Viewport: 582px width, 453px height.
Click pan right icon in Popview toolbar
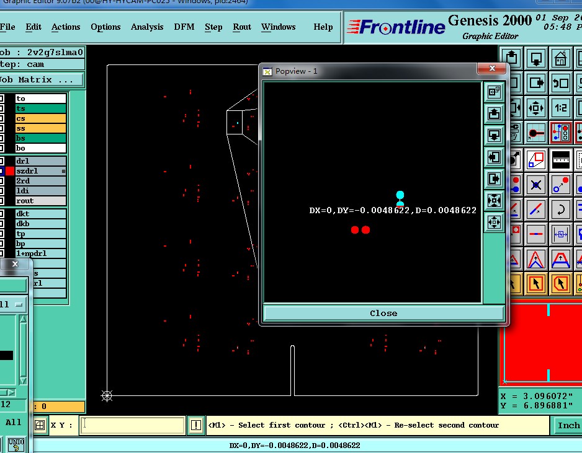click(x=494, y=178)
